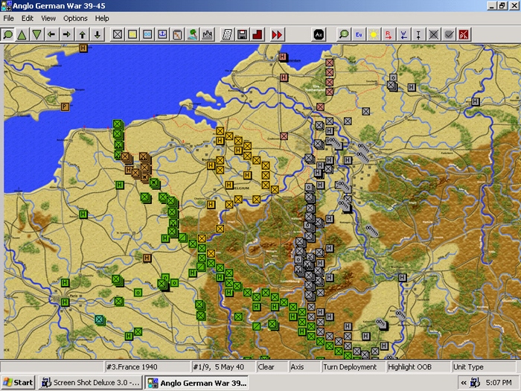The height and width of the screenshot is (391, 521).
Task: Click the blue infinity-symbol toolbar icon
Action: (x=147, y=34)
